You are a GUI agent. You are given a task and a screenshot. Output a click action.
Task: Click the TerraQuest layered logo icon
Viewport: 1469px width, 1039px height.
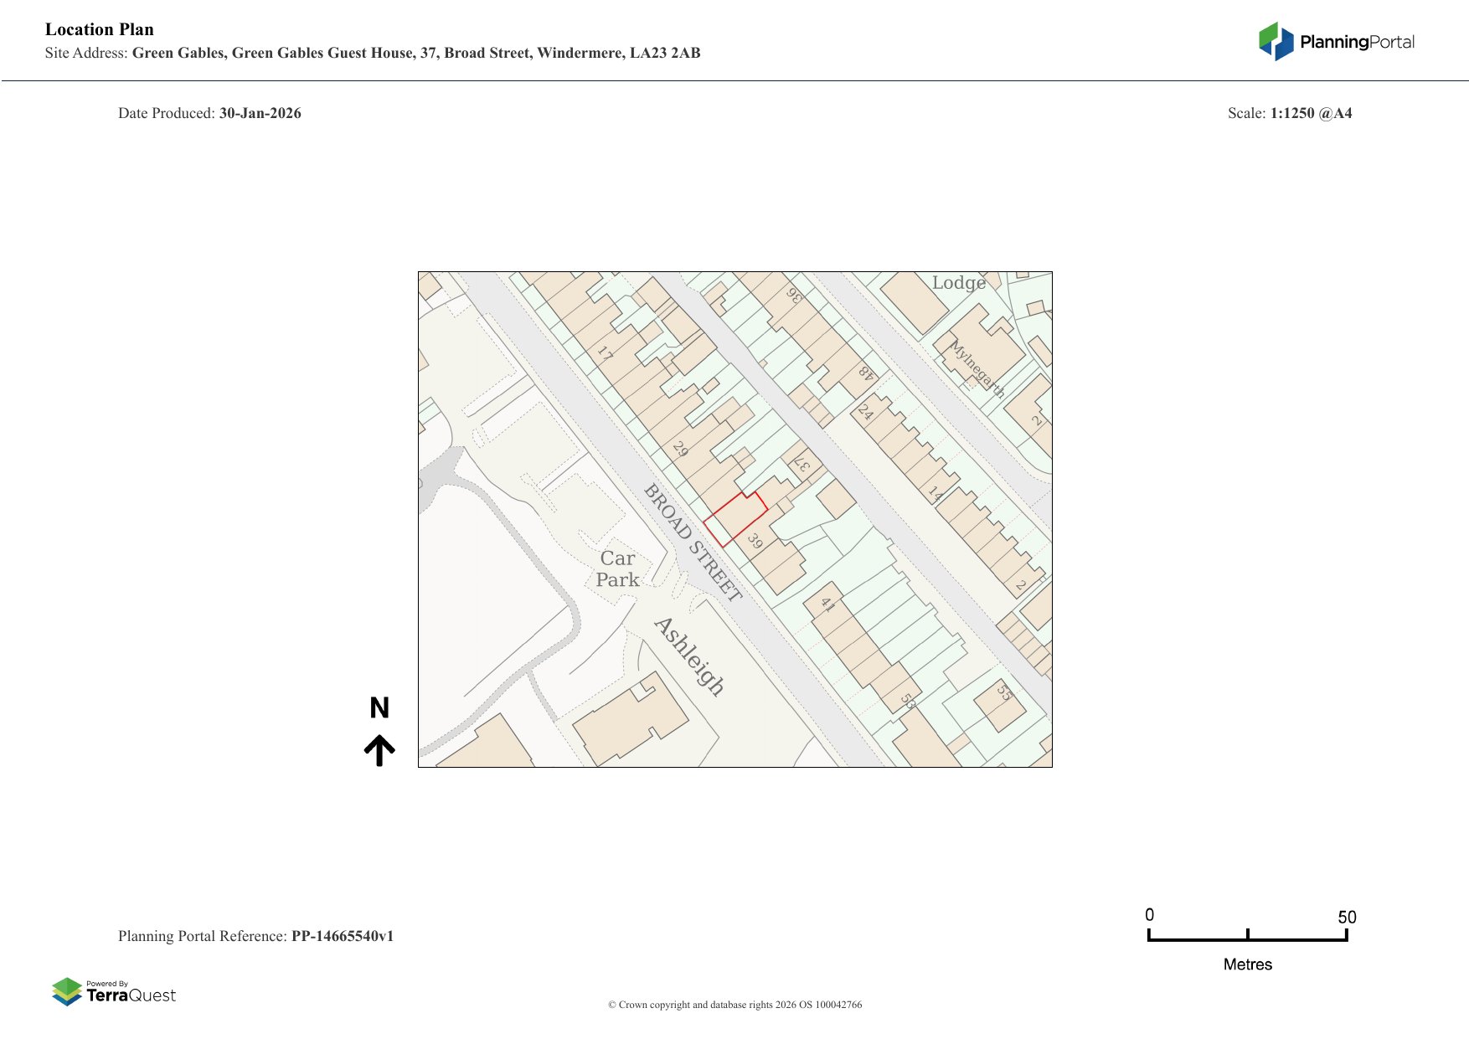[x=67, y=992]
